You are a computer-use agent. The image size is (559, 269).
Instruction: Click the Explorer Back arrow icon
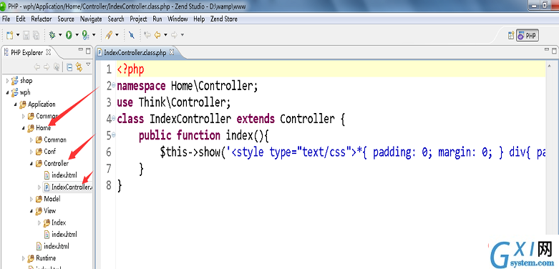coord(37,67)
